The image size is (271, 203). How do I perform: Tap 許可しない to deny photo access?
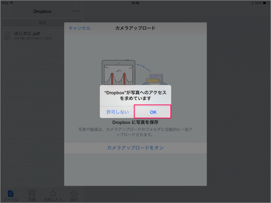118,112
